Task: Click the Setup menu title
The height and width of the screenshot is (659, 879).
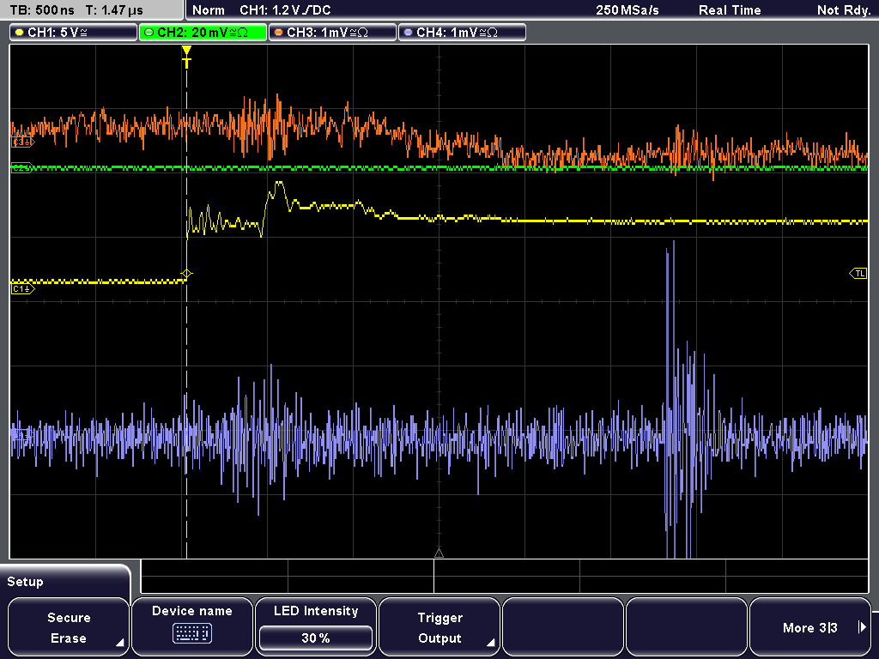Action: point(25,582)
